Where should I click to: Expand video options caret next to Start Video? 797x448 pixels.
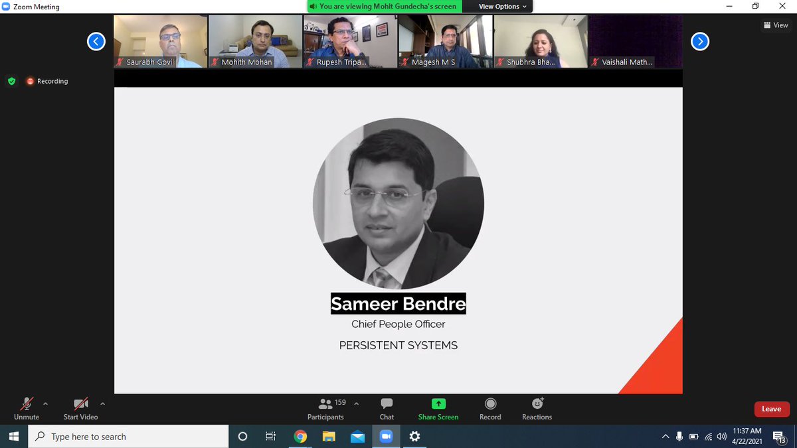102,403
